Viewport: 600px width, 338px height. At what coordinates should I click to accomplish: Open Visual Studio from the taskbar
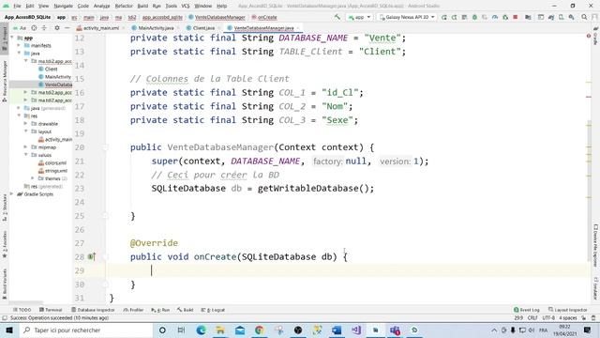tap(356, 330)
